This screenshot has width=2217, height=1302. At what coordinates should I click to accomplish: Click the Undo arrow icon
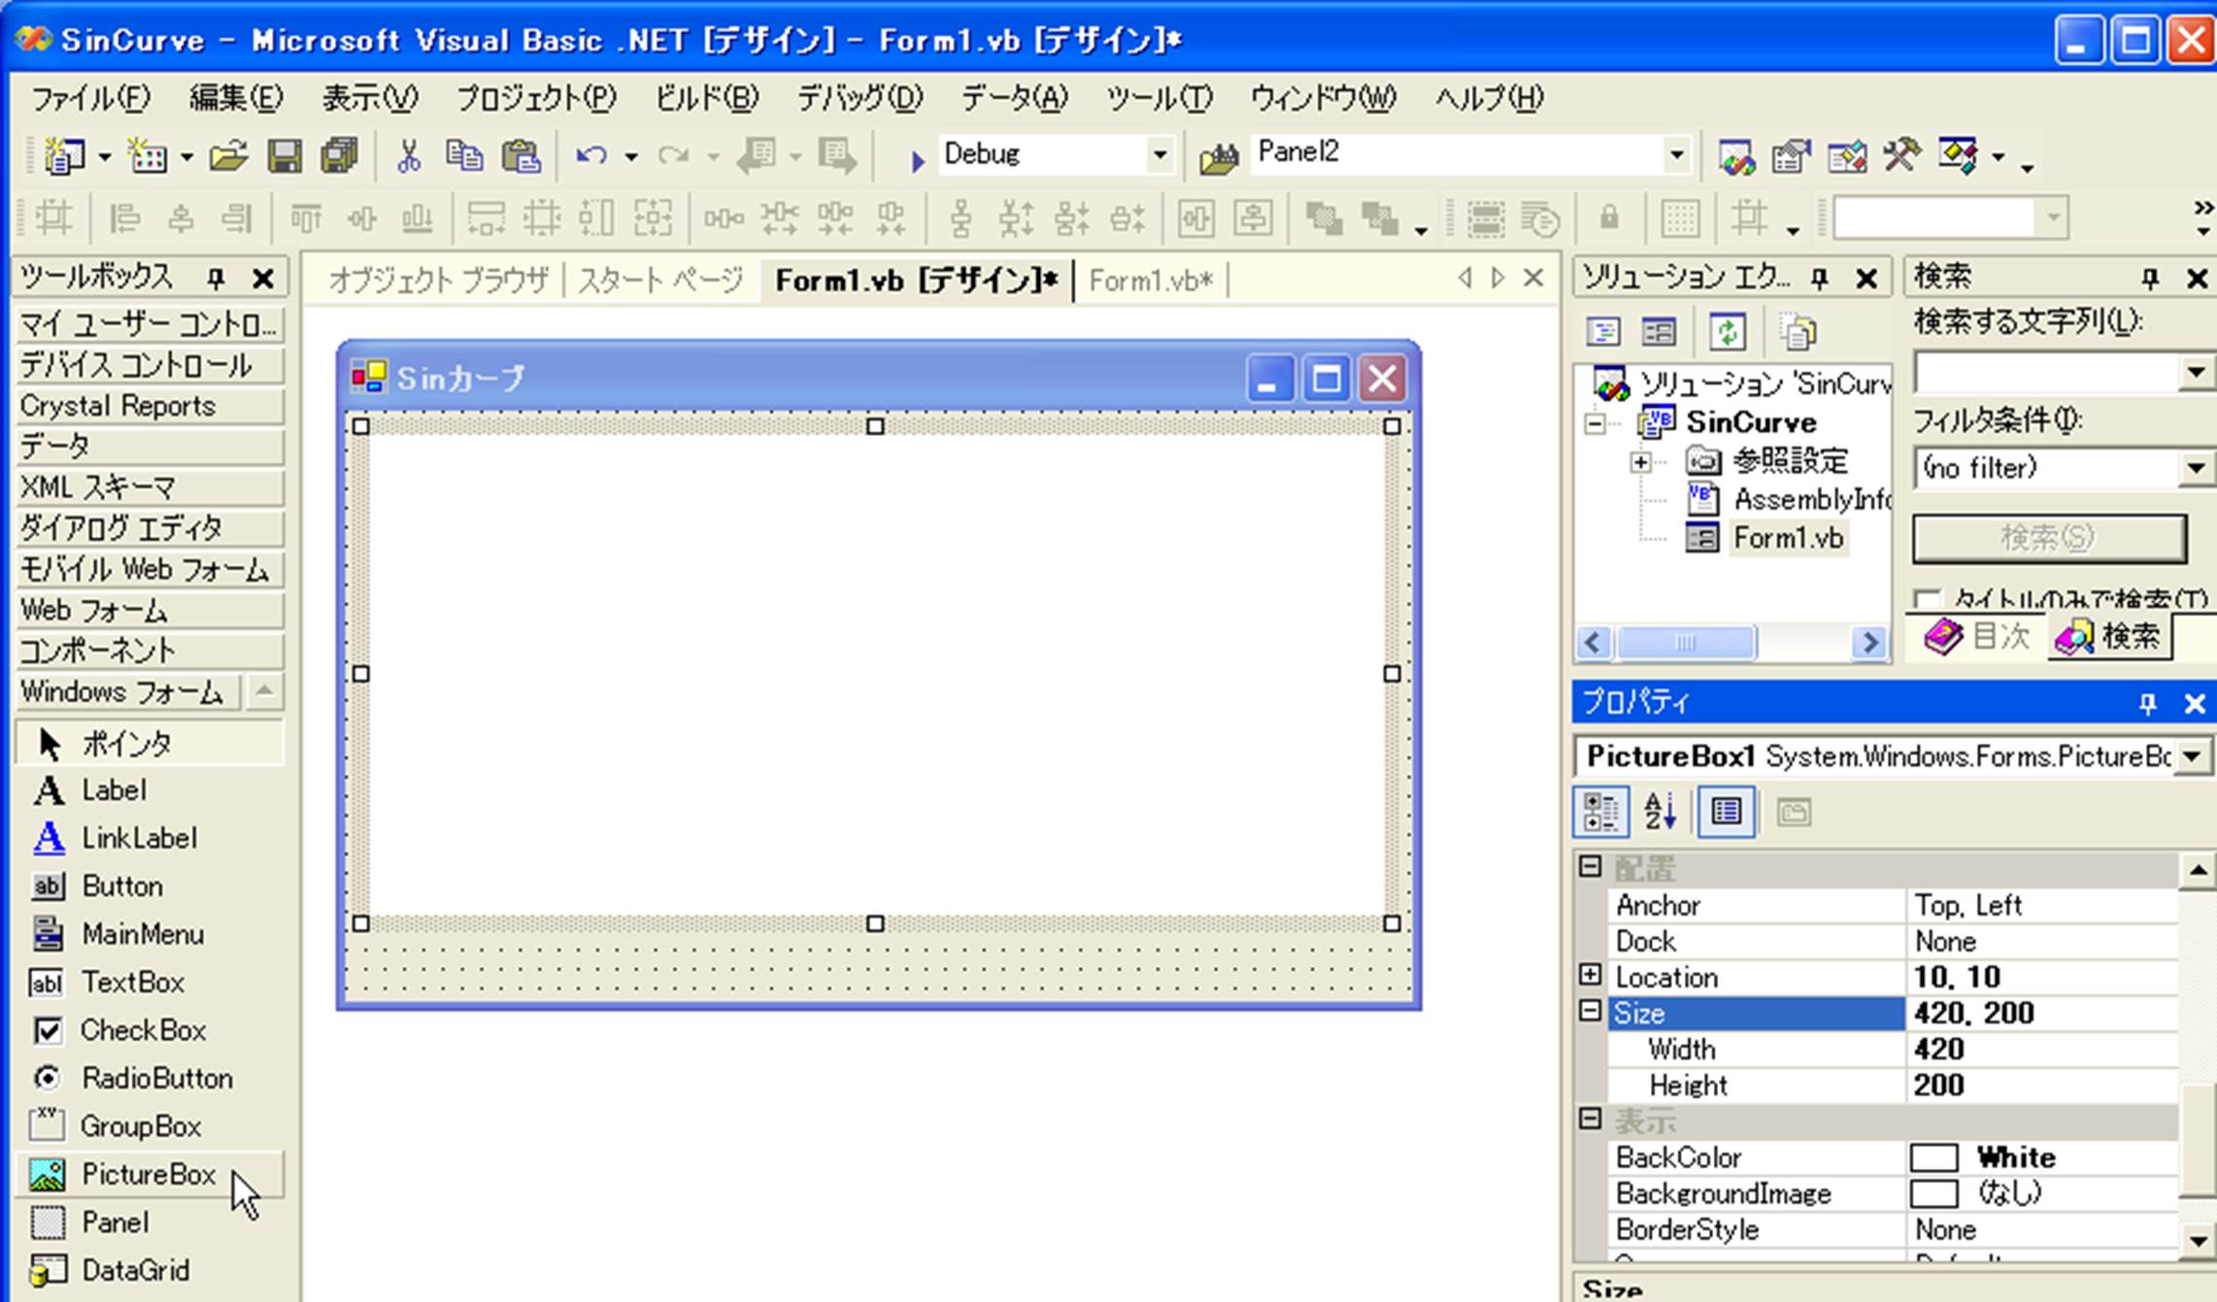click(x=590, y=155)
